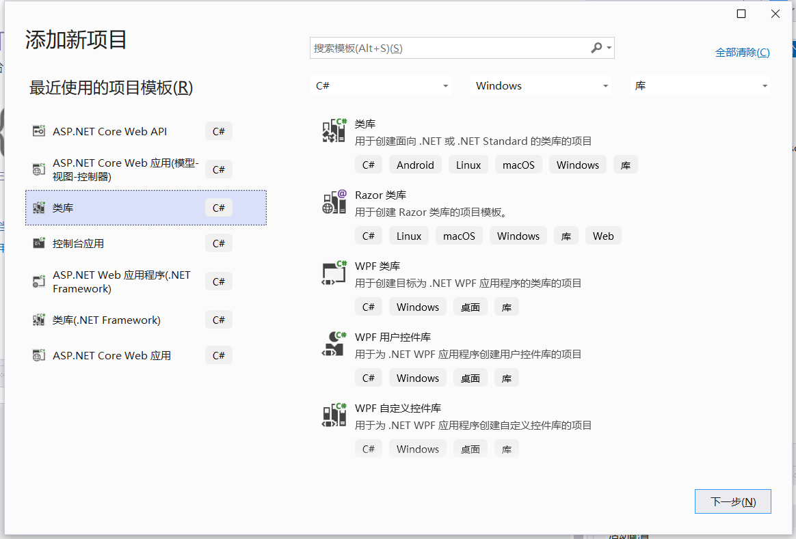Close the 添加新项目 dialog

[x=775, y=14]
